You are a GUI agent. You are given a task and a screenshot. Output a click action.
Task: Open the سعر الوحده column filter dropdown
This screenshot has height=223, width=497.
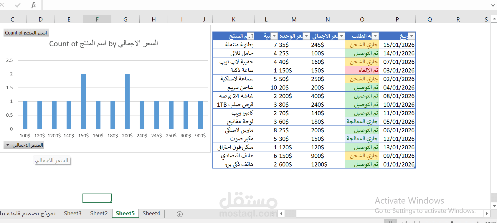(x=306, y=36)
